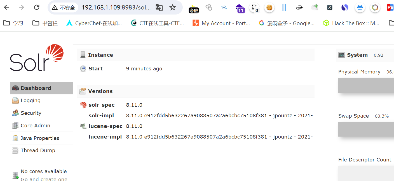Click the gray linked-circles extension icon

coord(209,8)
